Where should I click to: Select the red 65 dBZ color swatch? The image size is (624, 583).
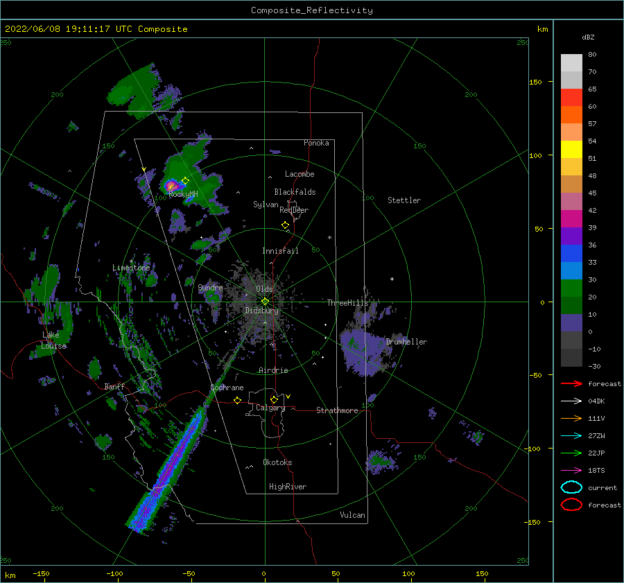(x=571, y=97)
